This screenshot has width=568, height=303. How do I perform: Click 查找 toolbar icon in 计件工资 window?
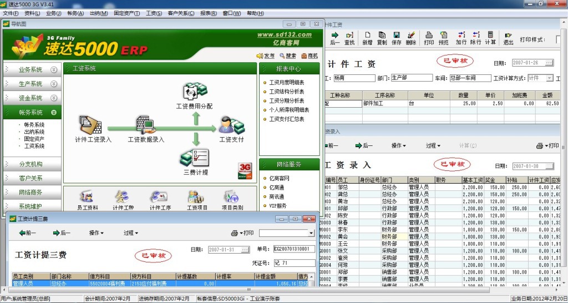pyautogui.click(x=349, y=38)
